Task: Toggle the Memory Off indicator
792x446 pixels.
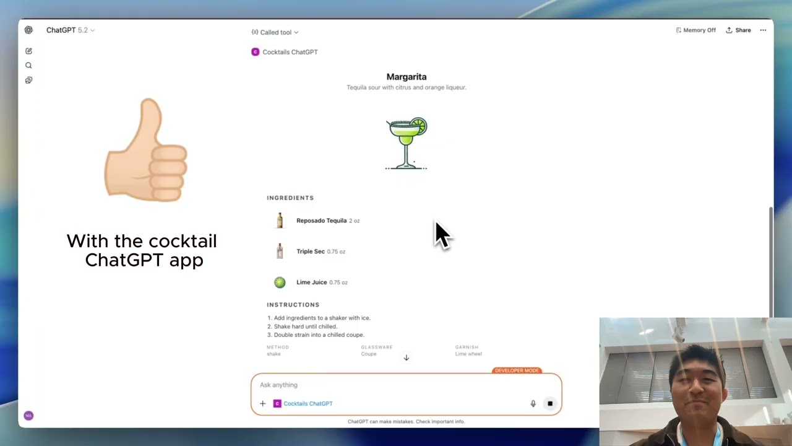Action: tap(695, 30)
